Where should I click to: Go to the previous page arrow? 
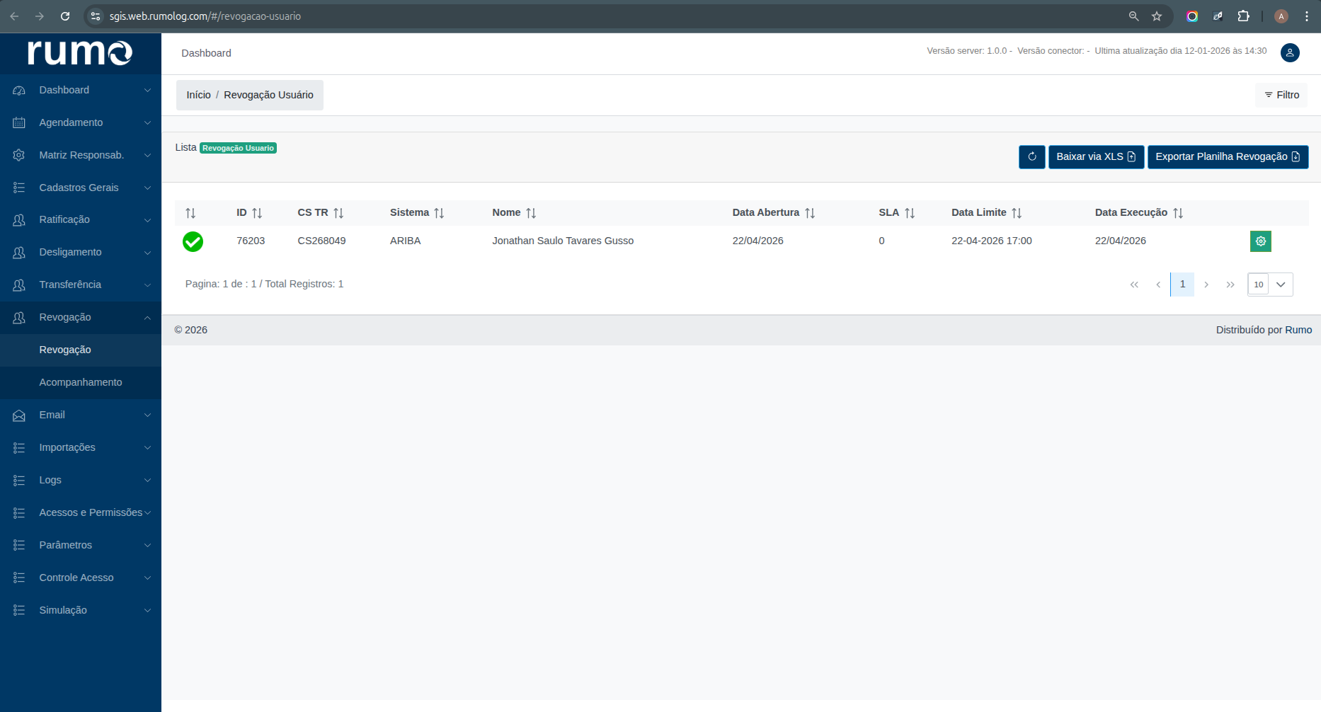tap(1158, 285)
